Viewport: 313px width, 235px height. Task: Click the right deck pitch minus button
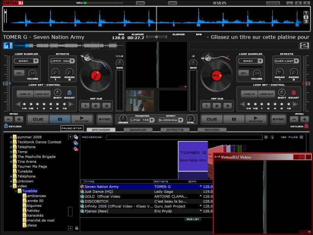pos(294,119)
